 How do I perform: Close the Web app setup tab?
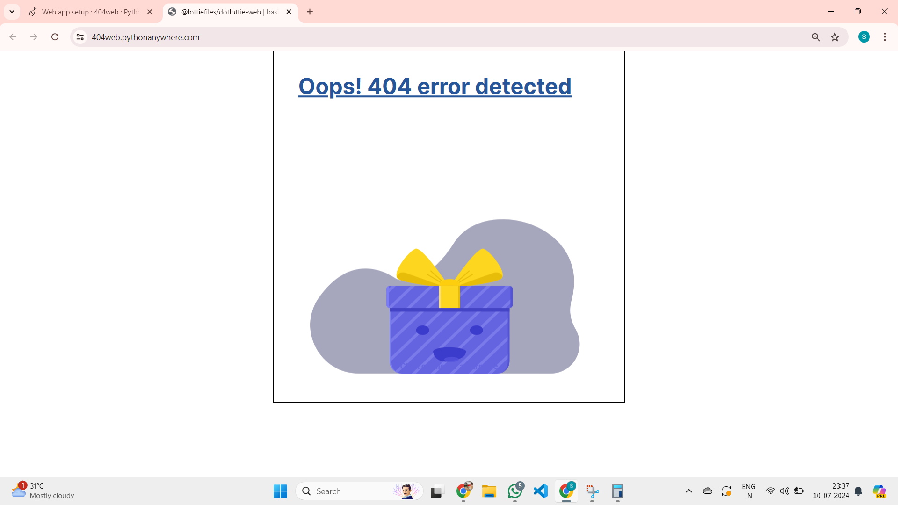click(x=150, y=12)
